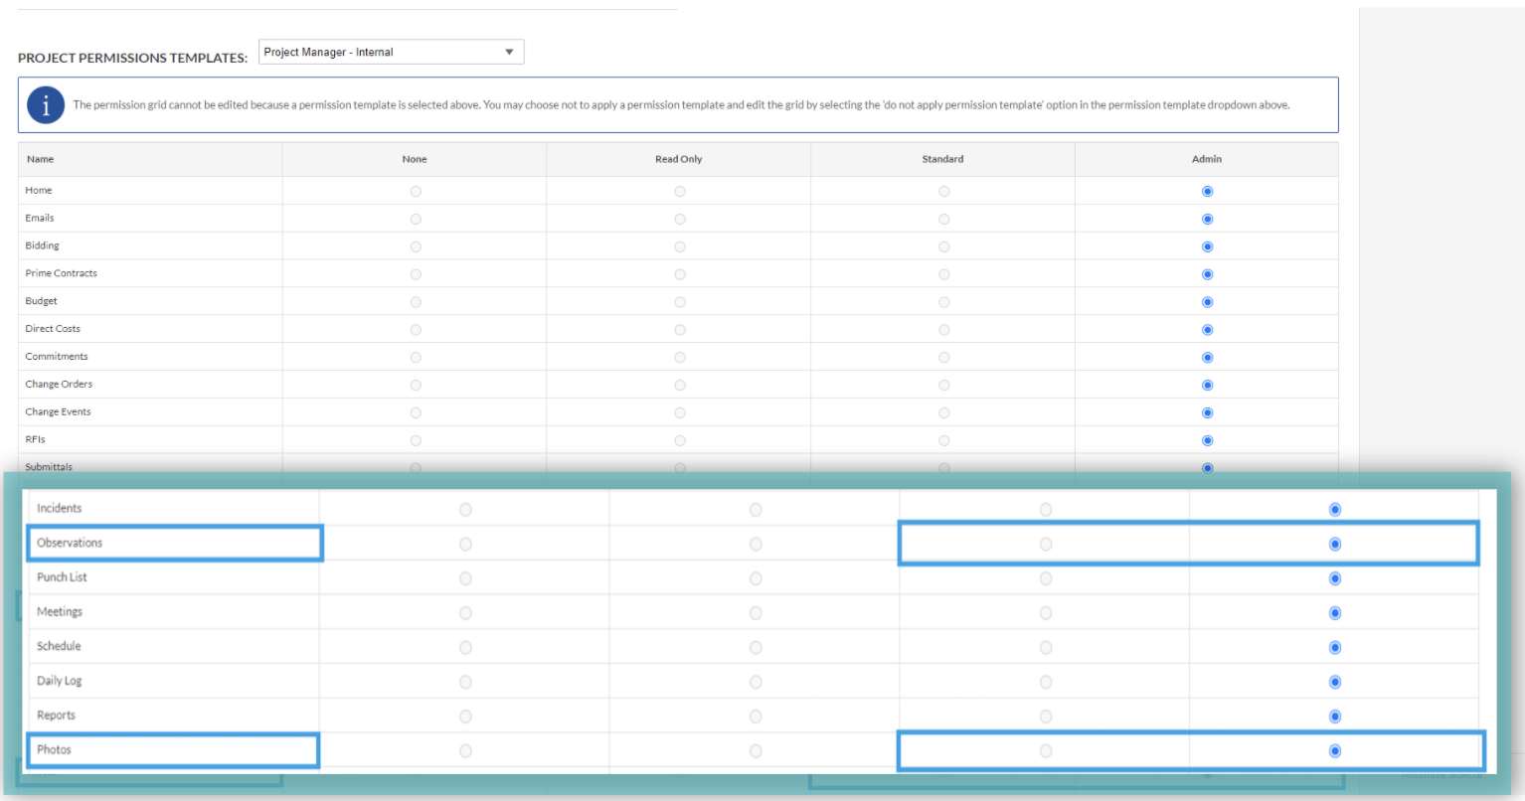Select Read Only for RFIs
Viewport: 1525px width, 801px height.
click(680, 440)
